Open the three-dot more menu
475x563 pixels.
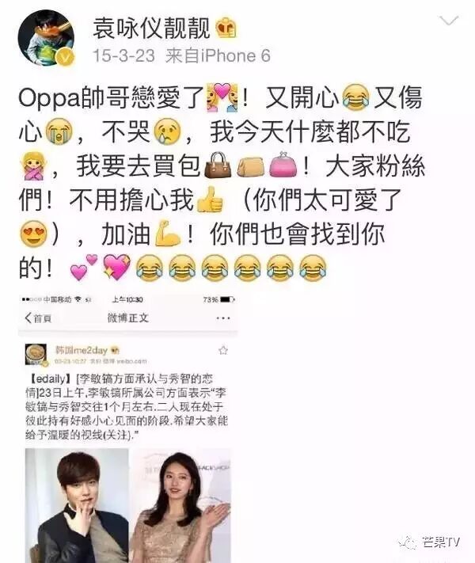(x=223, y=318)
